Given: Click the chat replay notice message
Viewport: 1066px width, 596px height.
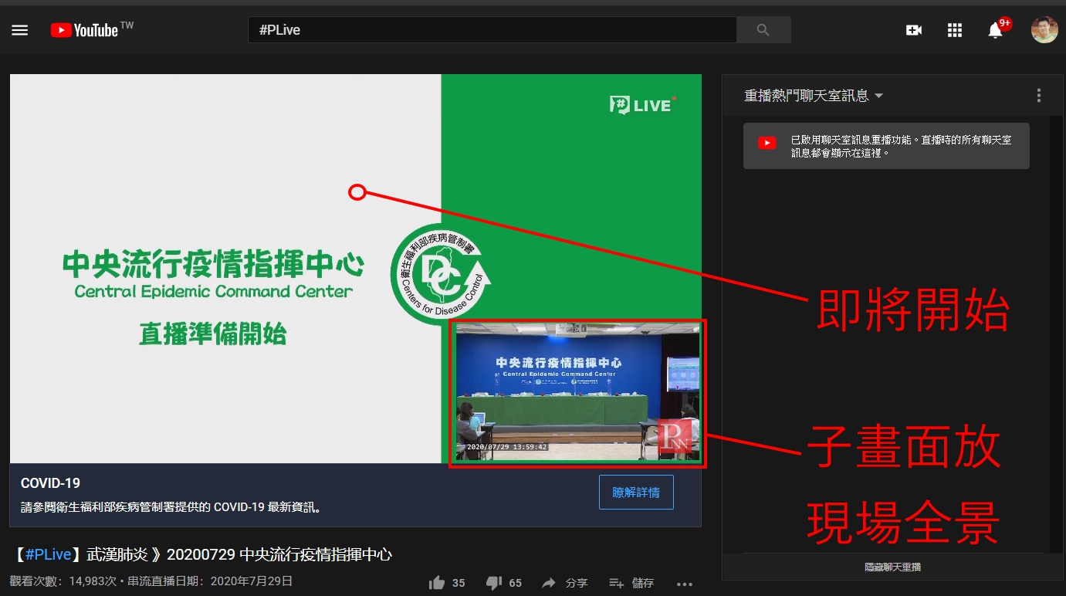Looking at the screenshot, I should pos(886,146).
